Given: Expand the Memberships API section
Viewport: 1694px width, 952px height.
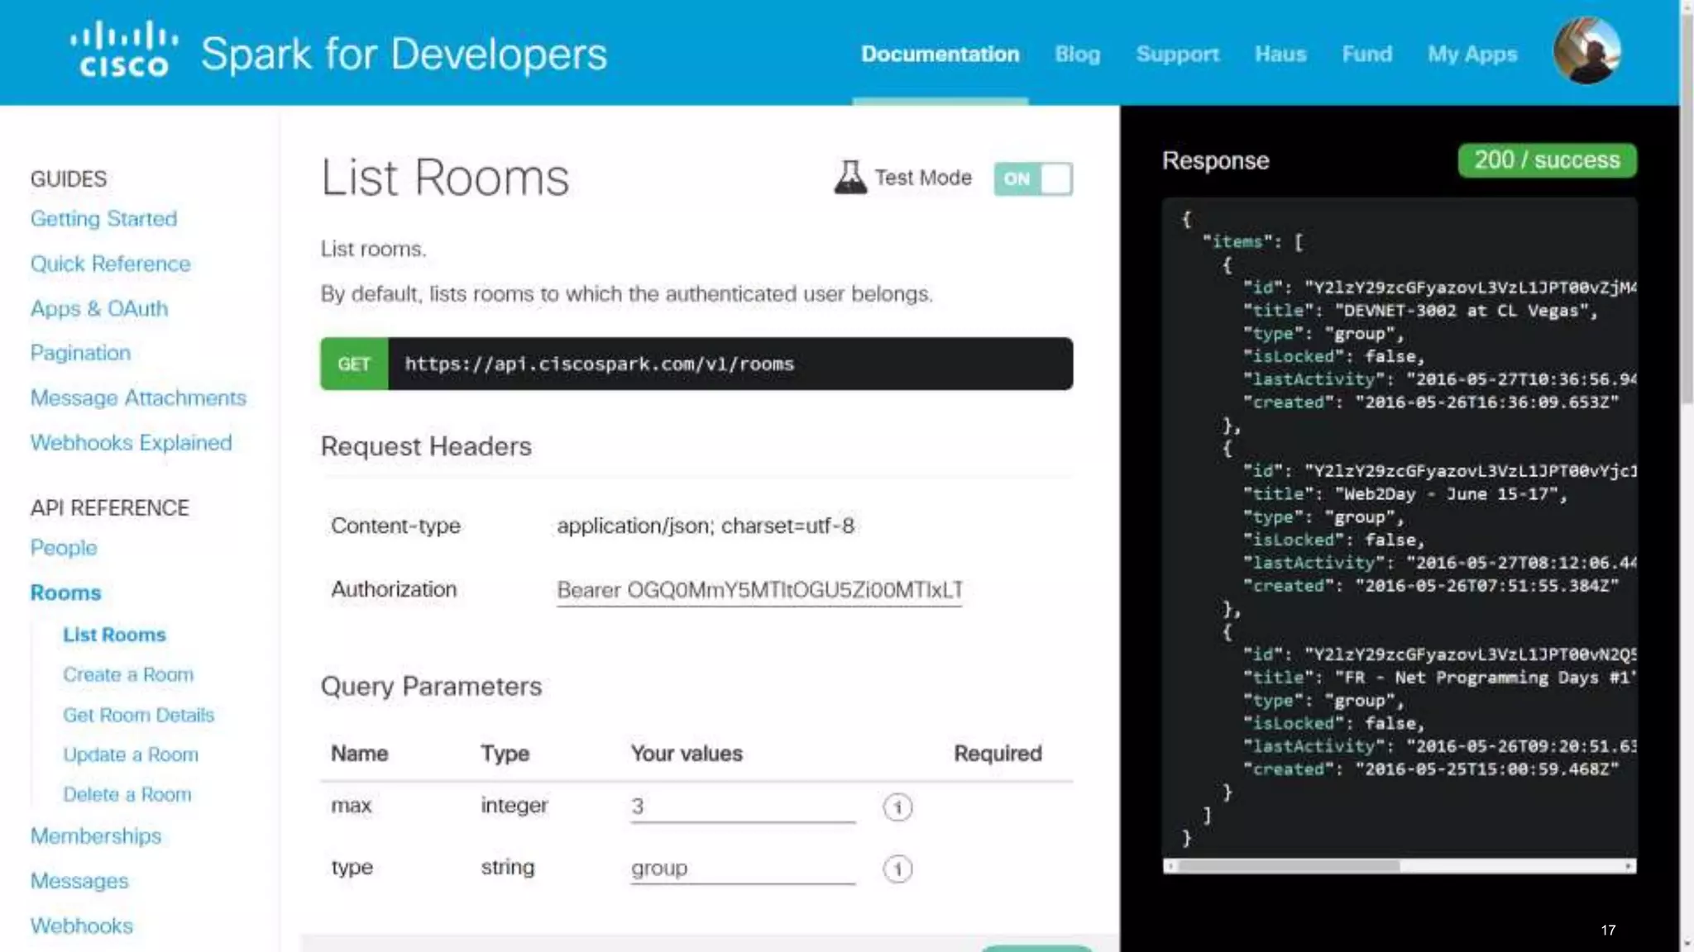Looking at the screenshot, I should click(x=96, y=835).
